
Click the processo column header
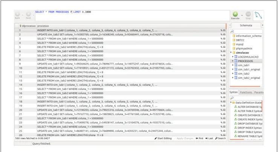pos(131,26)
